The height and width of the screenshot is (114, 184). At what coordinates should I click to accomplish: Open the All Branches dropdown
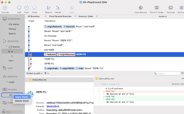(x=37, y=16)
